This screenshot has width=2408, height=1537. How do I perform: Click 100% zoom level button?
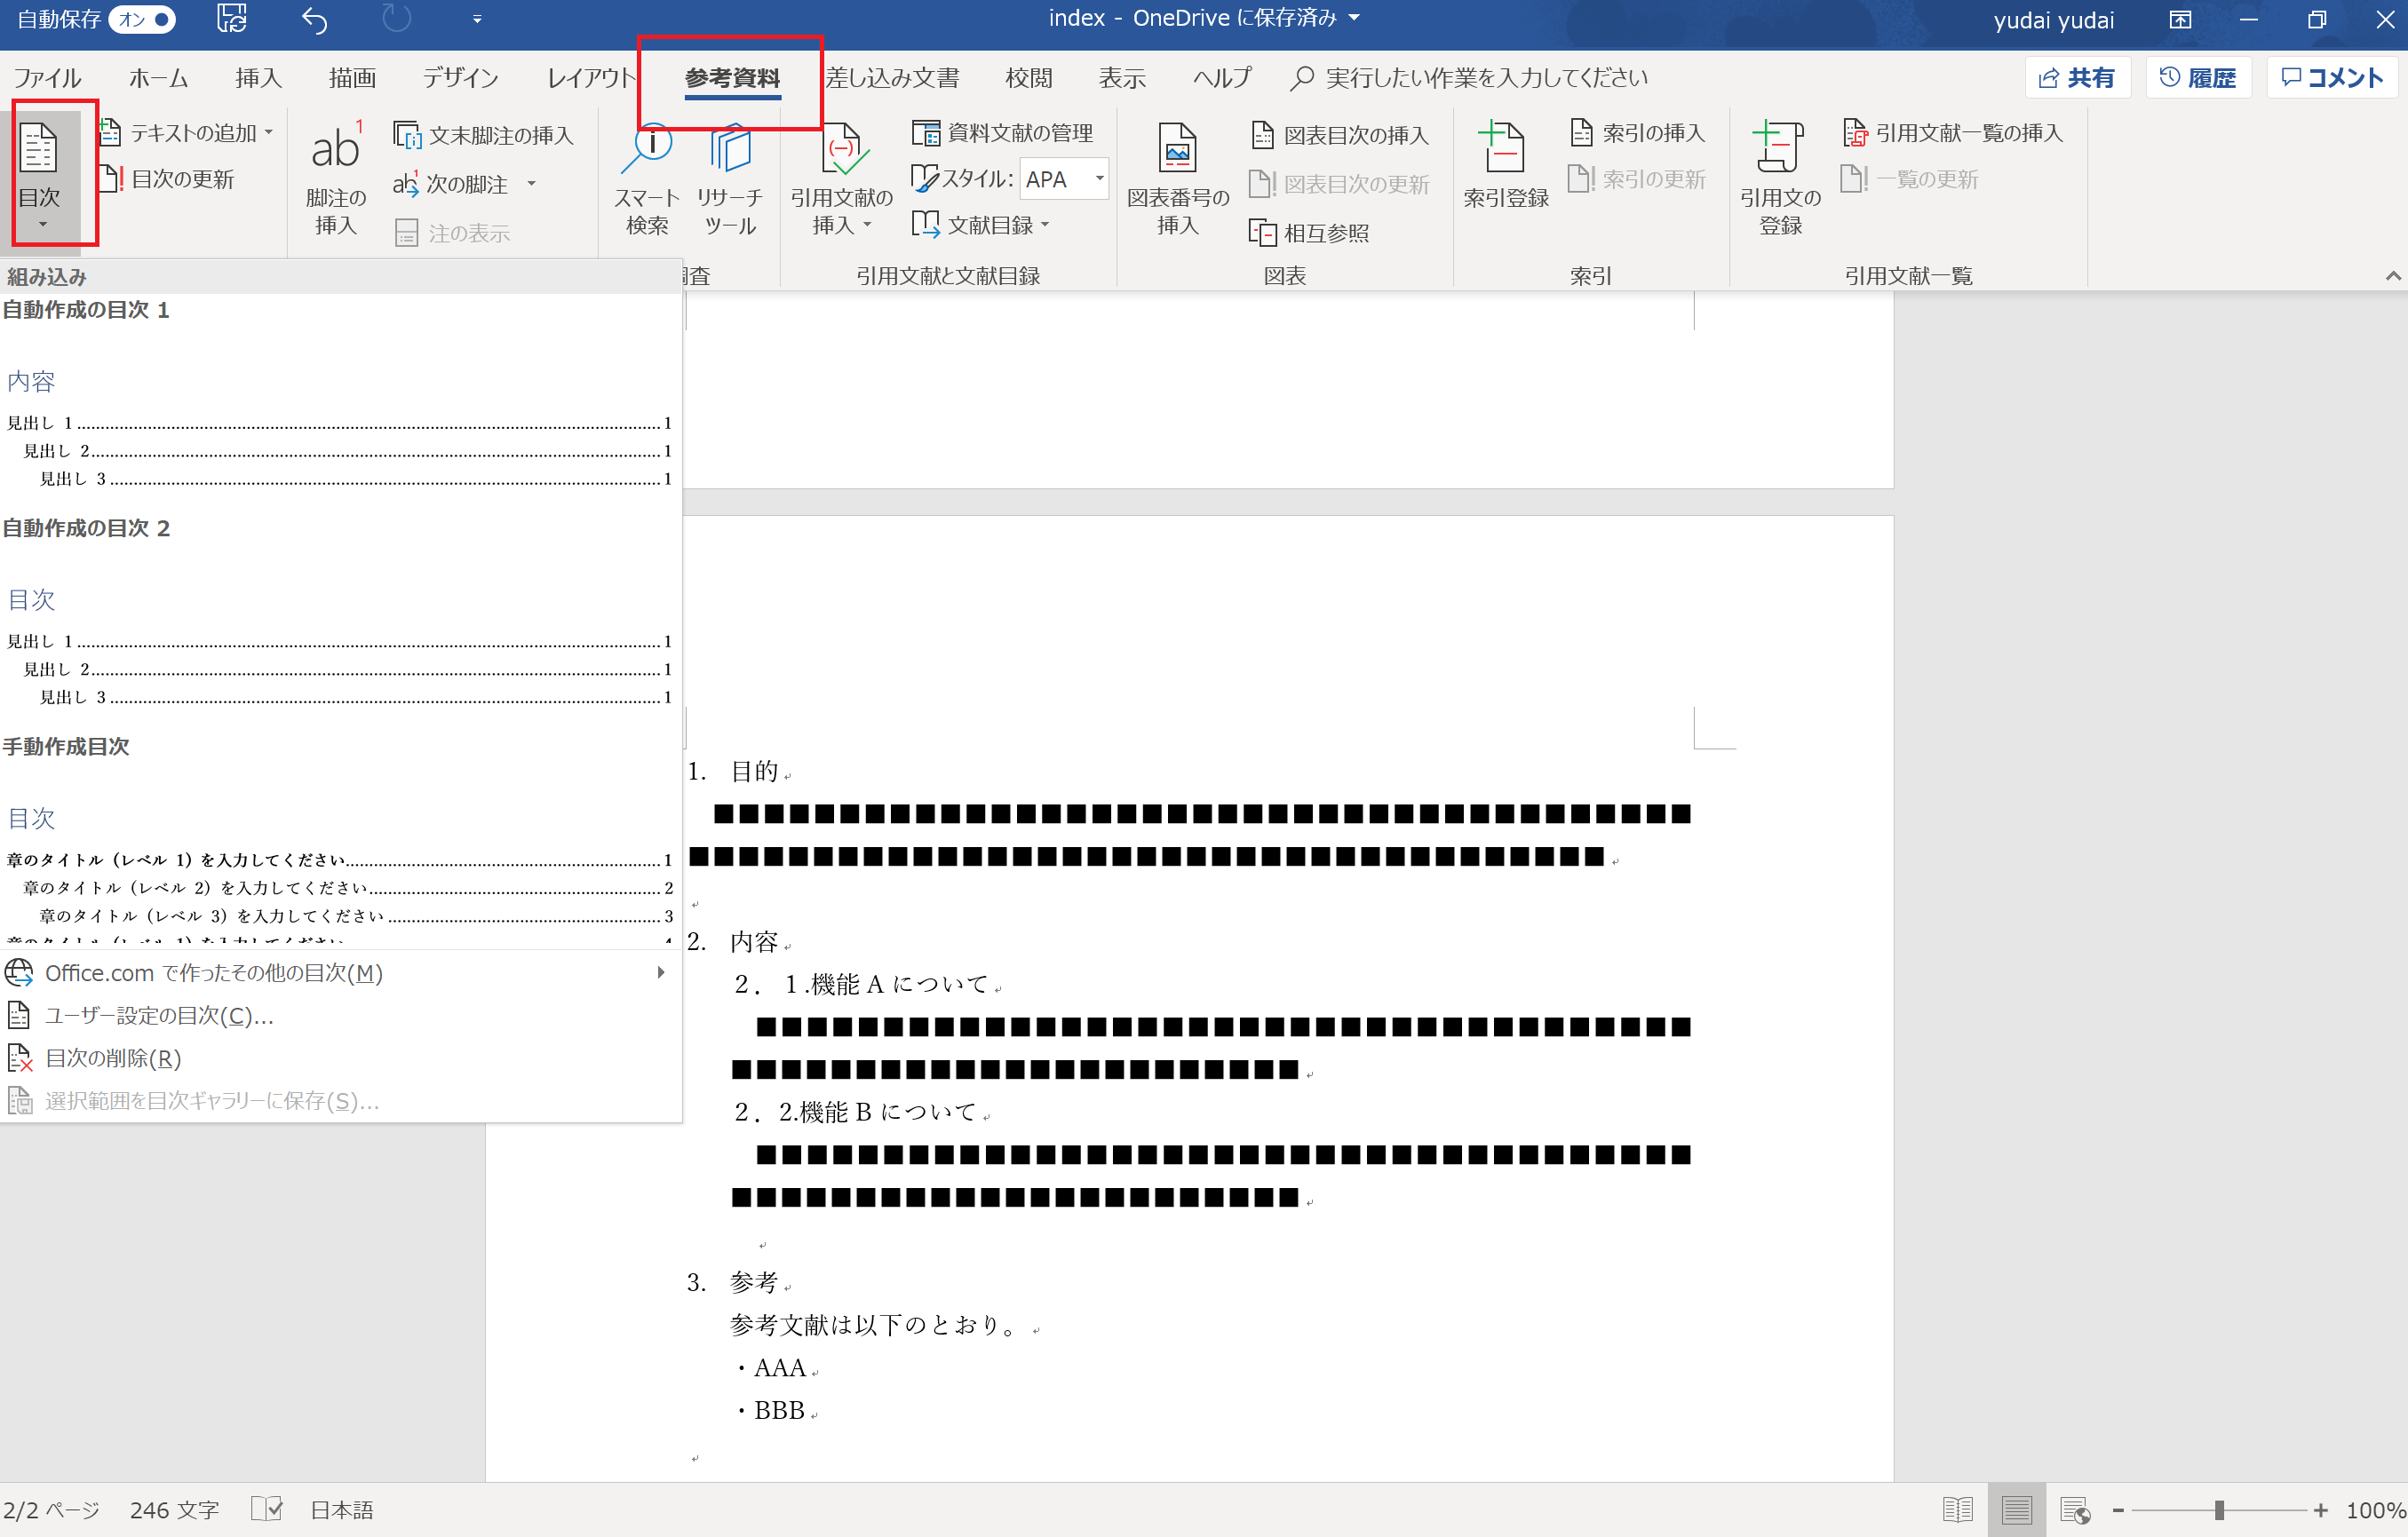pyautogui.click(x=2376, y=1510)
